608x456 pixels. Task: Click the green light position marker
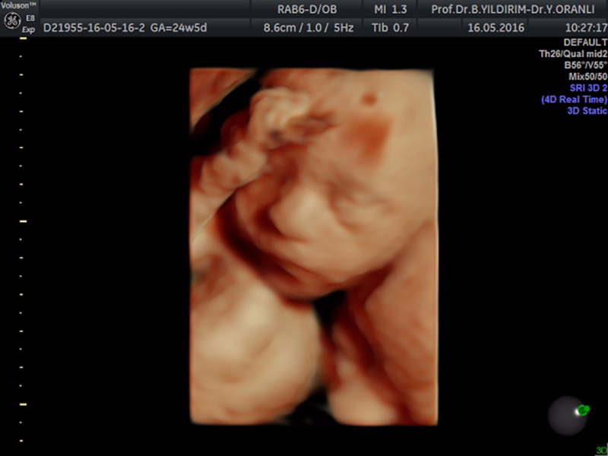pyautogui.click(x=583, y=410)
